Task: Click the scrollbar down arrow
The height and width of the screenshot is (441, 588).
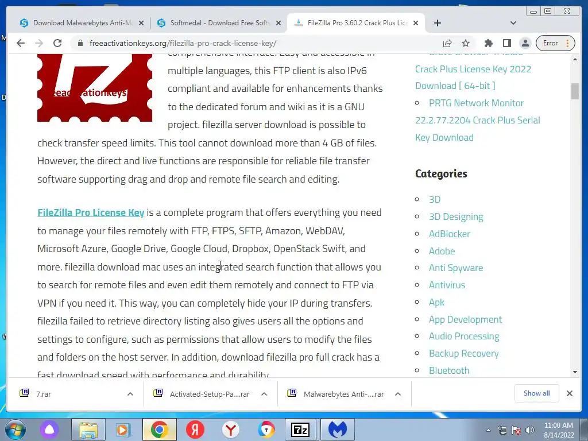Action: click(x=575, y=372)
